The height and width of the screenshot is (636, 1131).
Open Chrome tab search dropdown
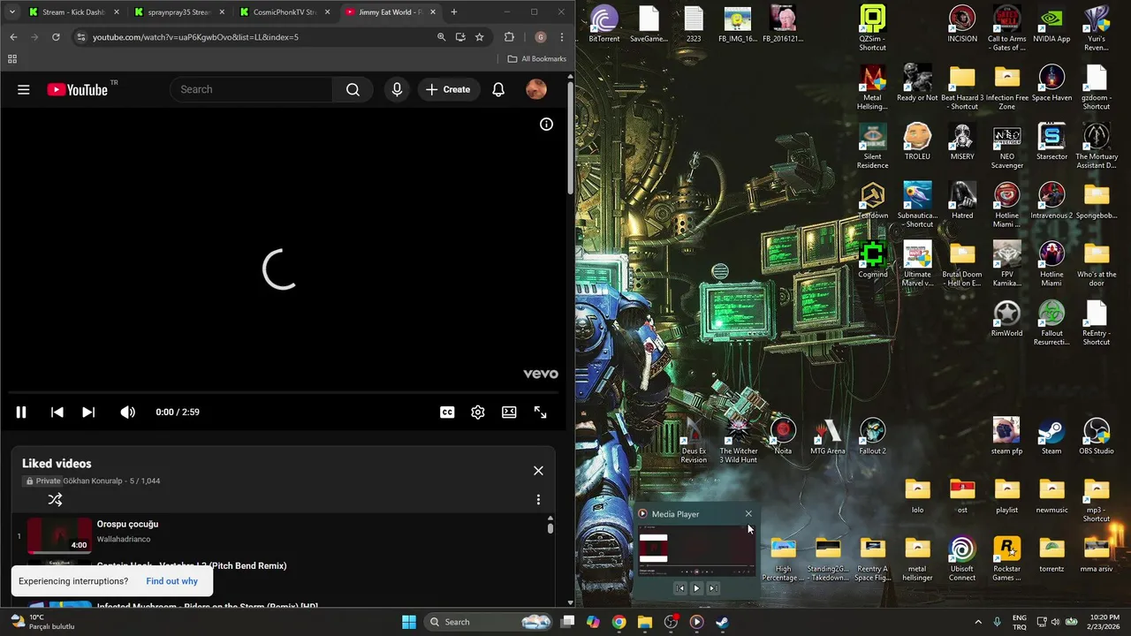click(11, 12)
